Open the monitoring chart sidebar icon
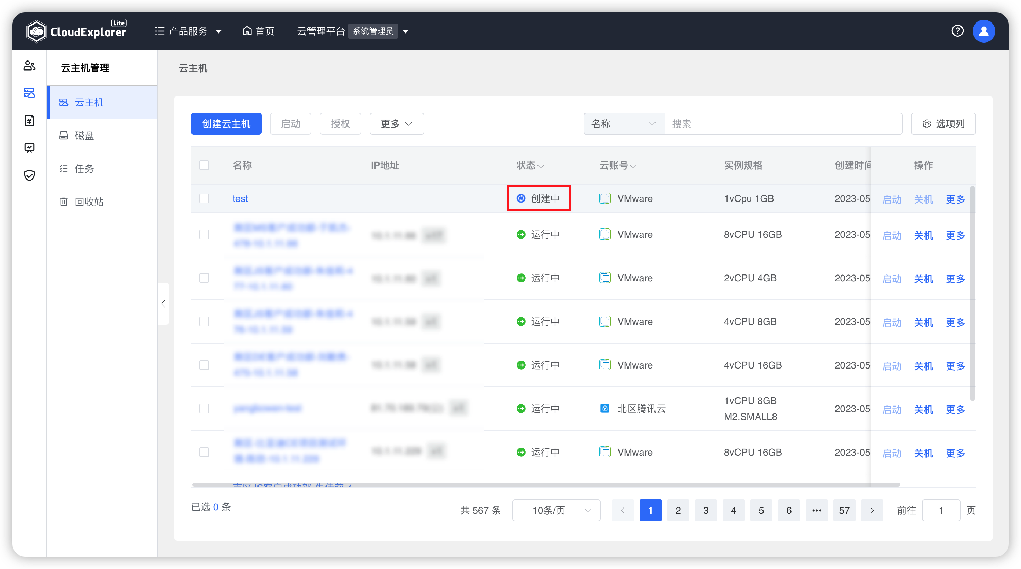The width and height of the screenshot is (1021, 569). point(29,148)
